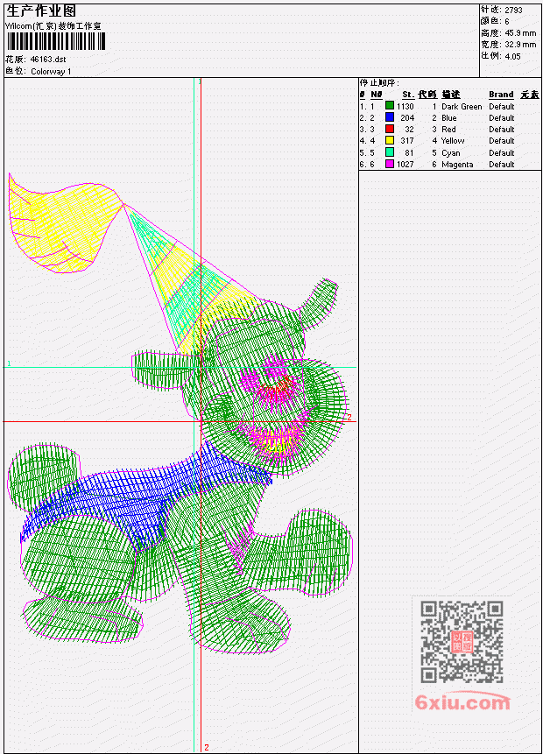Click stitch count 81 in Cyan row
Screen dimensions: 543x754
tap(409, 153)
